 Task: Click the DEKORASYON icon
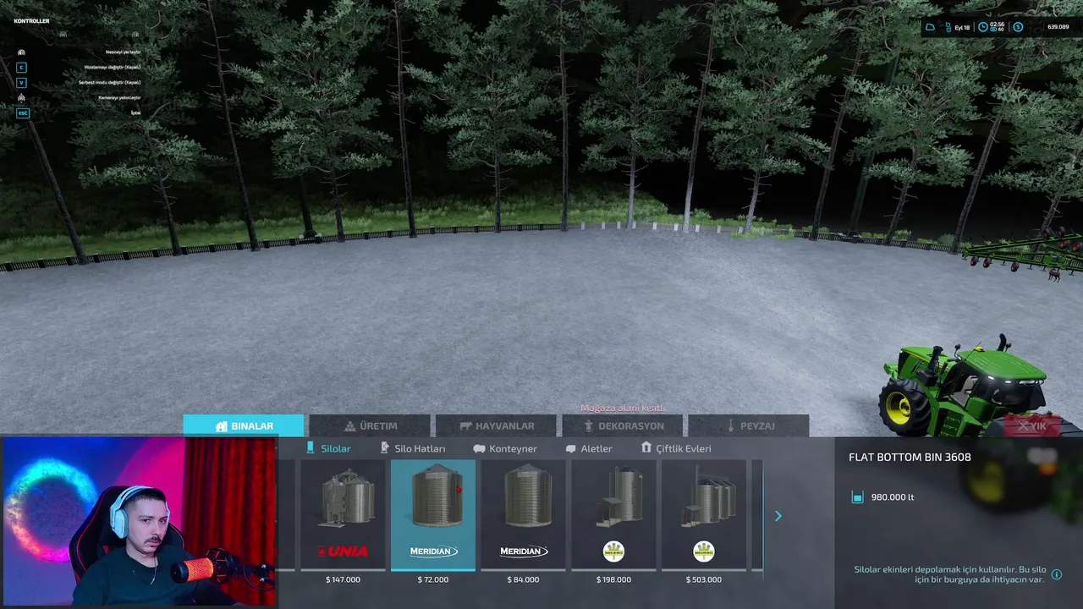coord(589,426)
